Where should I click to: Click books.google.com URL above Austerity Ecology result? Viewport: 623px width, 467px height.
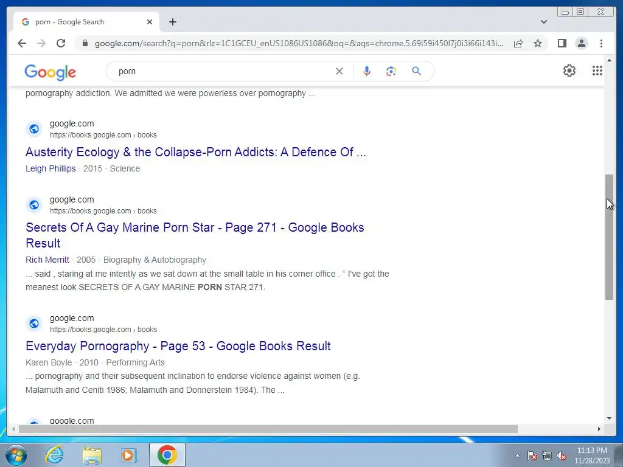pos(103,135)
